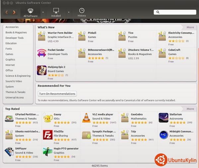
Task: Click the Synaptic Package manager icon
Action: coord(86,135)
